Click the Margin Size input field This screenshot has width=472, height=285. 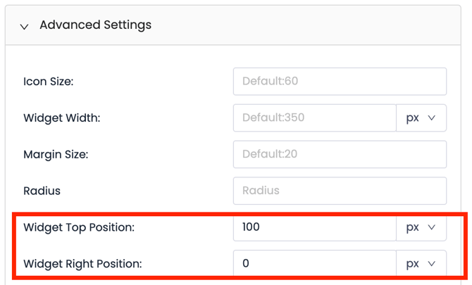pos(339,154)
